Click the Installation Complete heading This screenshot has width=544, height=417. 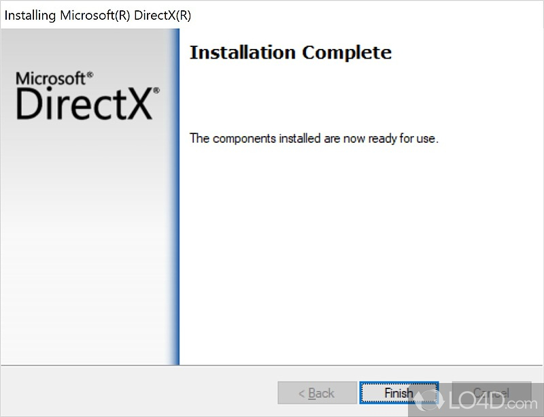pyautogui.click(x=291, y=52)
